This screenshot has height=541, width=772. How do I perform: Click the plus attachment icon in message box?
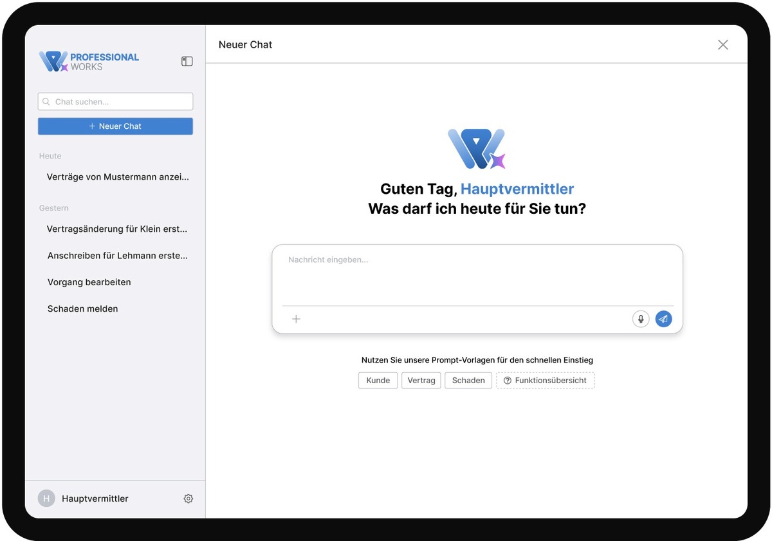tap(296, 319)
